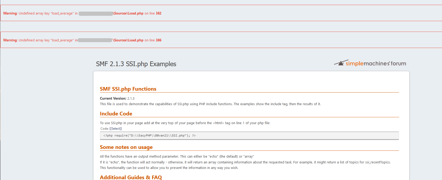This screenshot has width=442, height=180.
Task: Click the sentence starting "If it is "echo""
Action: pos(245,162)
